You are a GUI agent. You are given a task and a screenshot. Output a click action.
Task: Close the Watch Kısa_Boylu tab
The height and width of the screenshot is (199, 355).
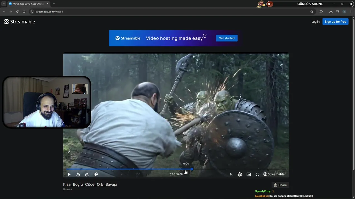pyautogui.click(x=47, y=4)
